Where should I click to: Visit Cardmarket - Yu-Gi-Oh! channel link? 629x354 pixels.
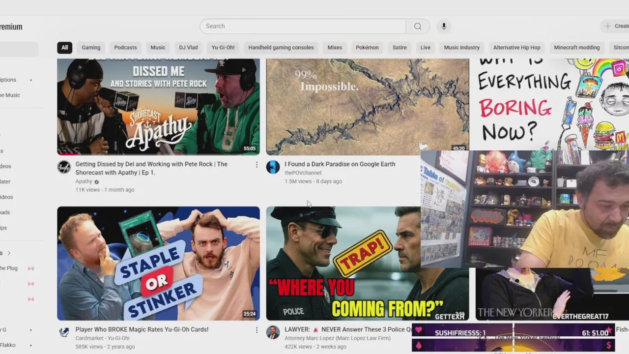click(x=102, y=338)
